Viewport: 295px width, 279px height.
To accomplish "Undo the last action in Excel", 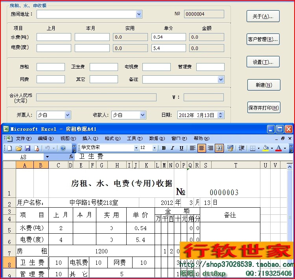I will (47, 148).
